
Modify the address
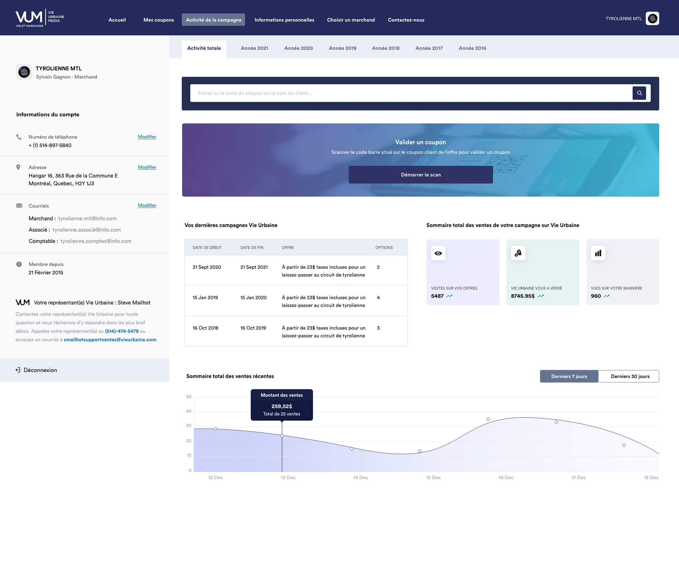(x=147, y=167)
